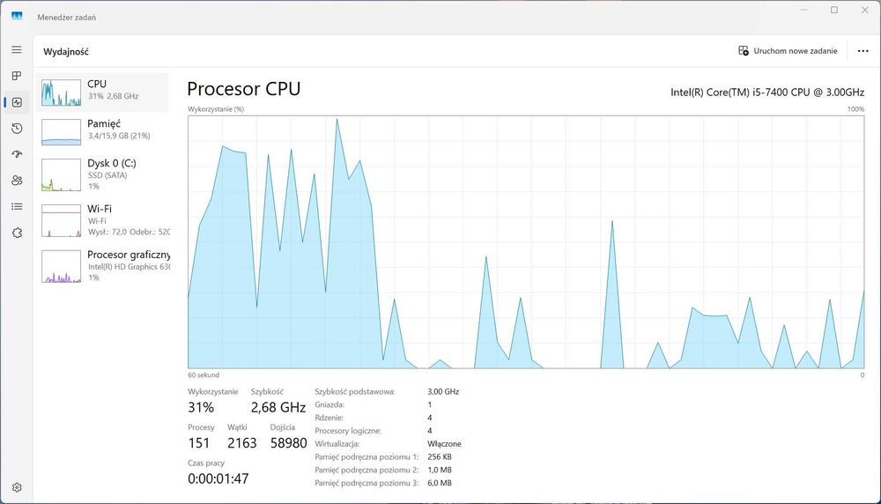881x504 pixels.
Task: Select the CPU performance entry
Action: [103, 91]
